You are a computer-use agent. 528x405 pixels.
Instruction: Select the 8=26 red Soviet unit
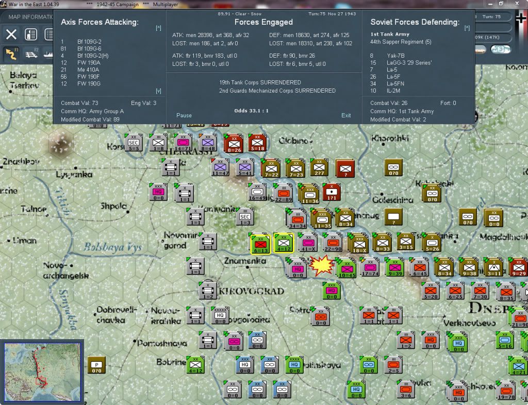234,144
